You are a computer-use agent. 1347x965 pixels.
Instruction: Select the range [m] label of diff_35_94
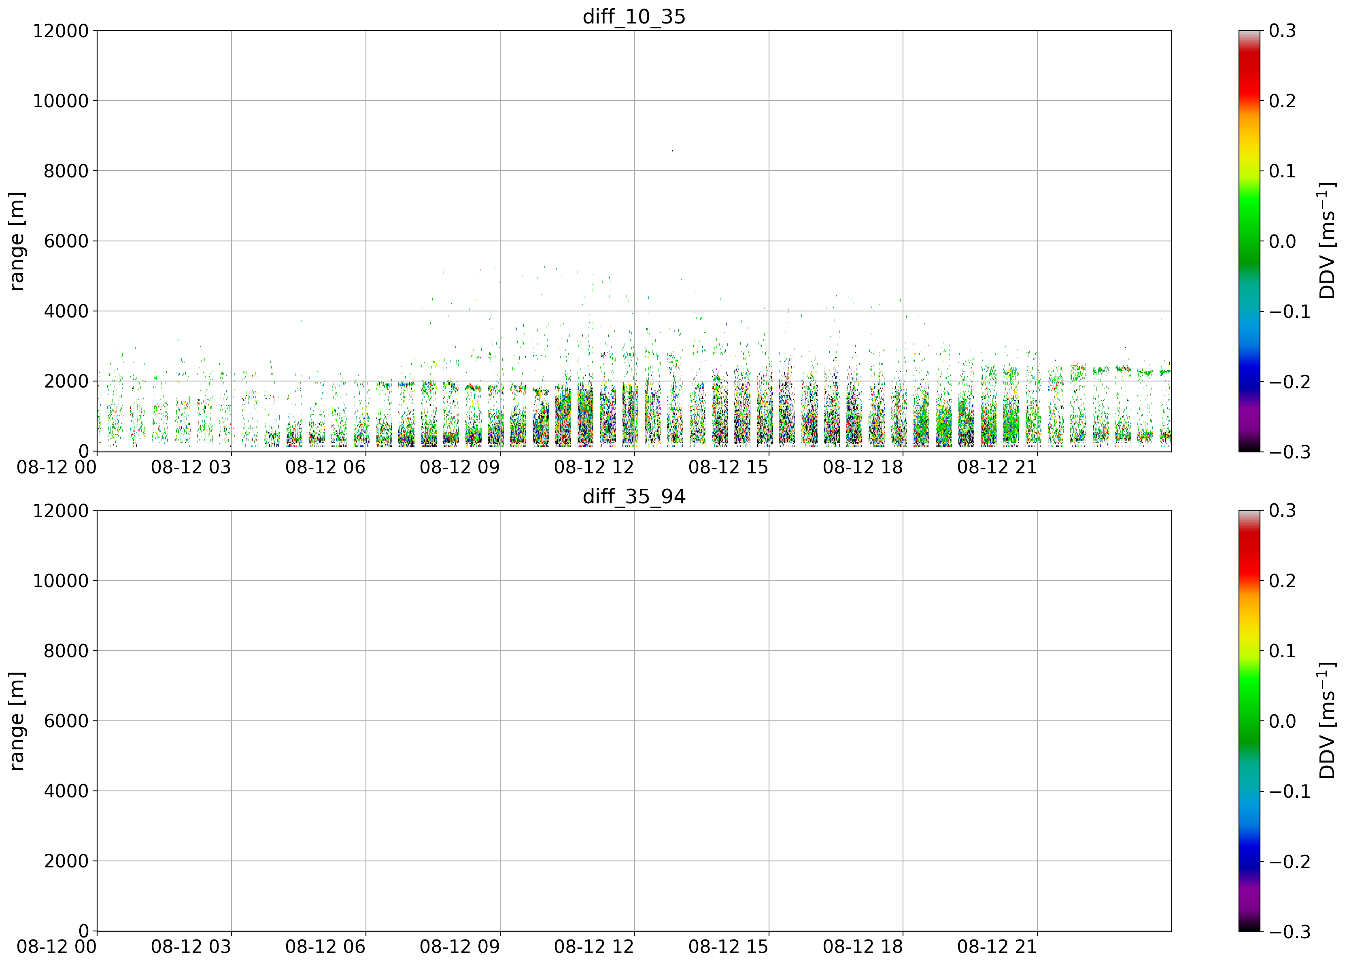17,721
